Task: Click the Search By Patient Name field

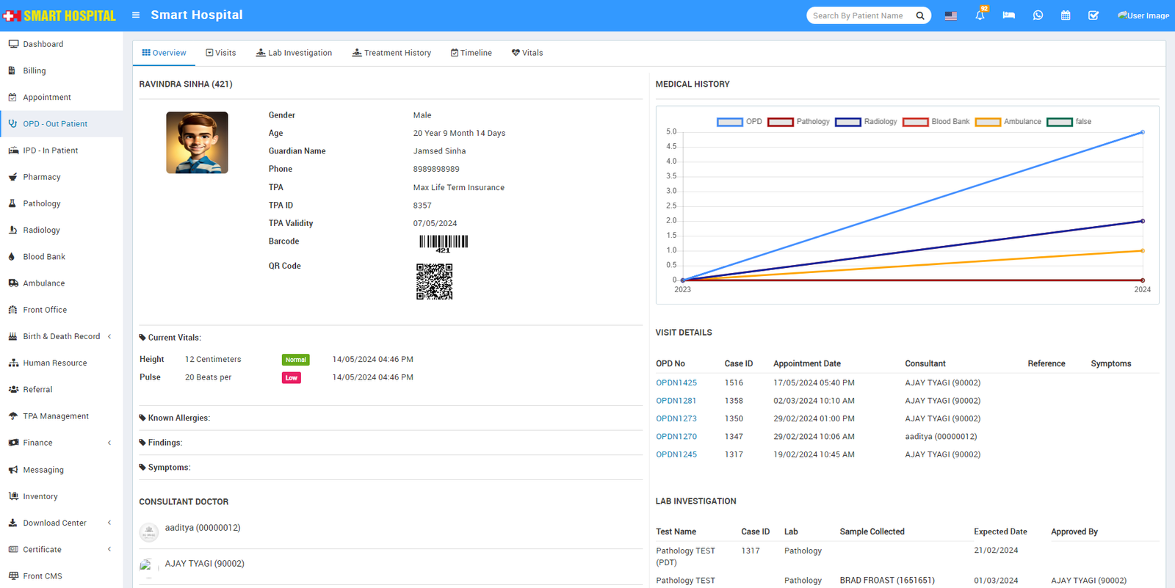Action: (x=859, y=15)
